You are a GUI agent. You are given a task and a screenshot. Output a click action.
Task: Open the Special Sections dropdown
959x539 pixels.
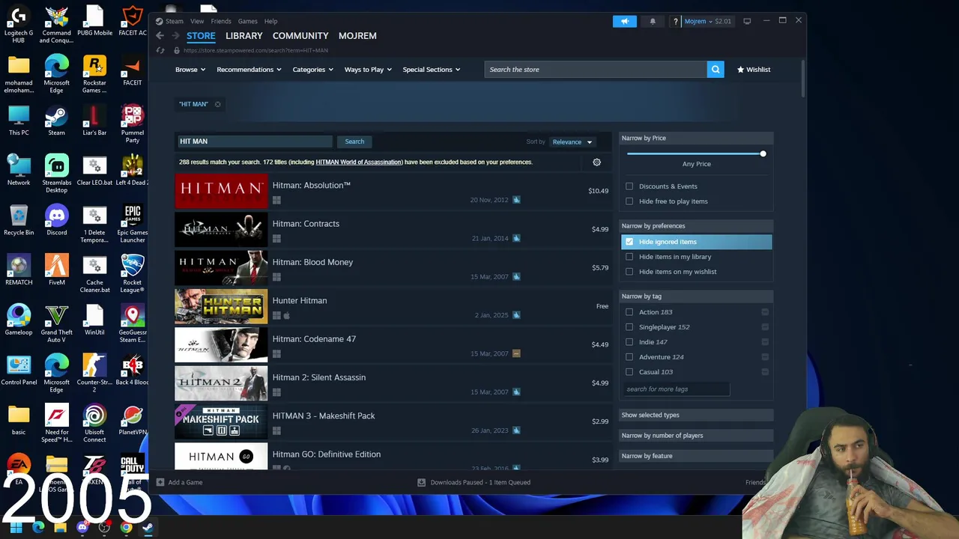[x=432, y=70]
